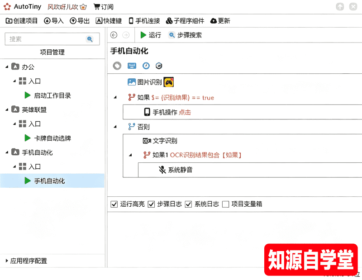This screenshot has height=280, width=362.
Task: Collapse the 手机自动化 project folder
Action: point(7,152)
